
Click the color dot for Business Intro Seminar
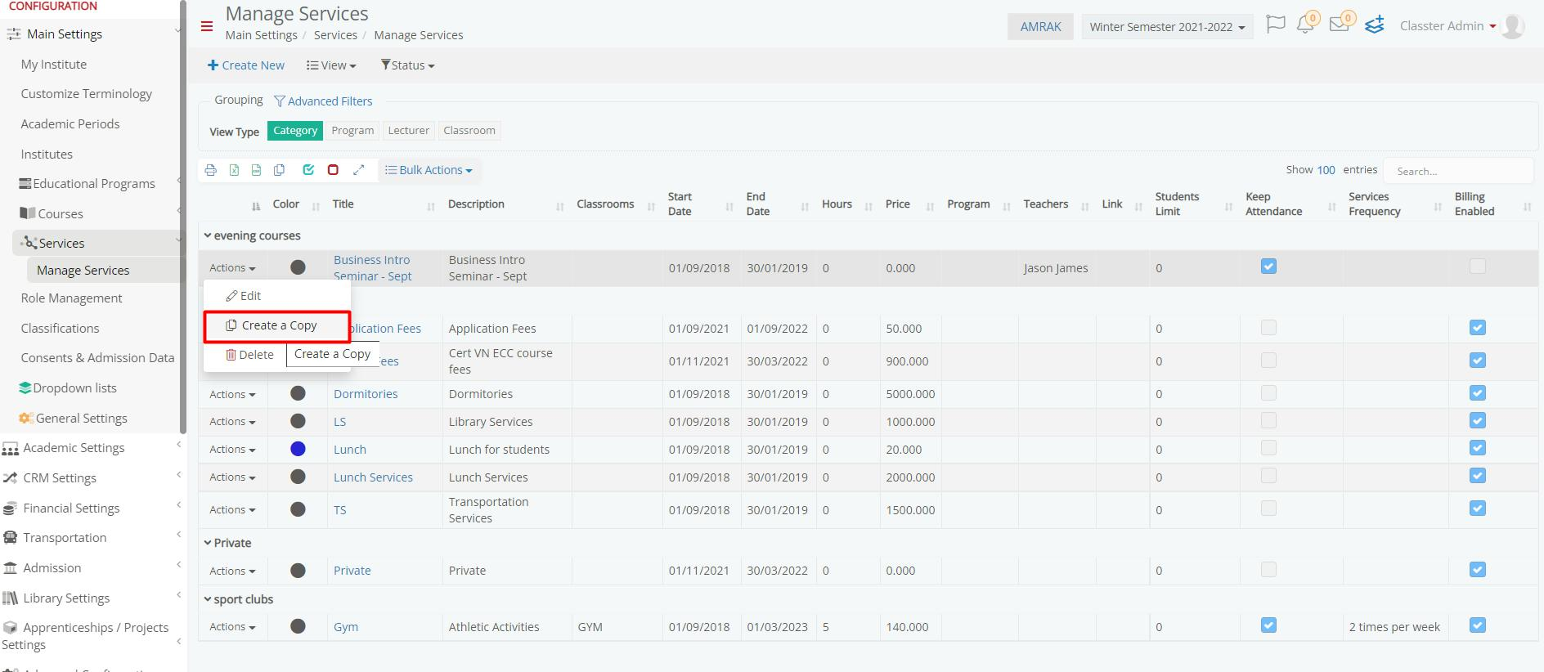point(298,267)
